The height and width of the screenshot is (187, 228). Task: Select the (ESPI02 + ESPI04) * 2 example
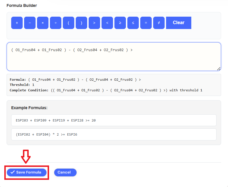tap(114, 134)
